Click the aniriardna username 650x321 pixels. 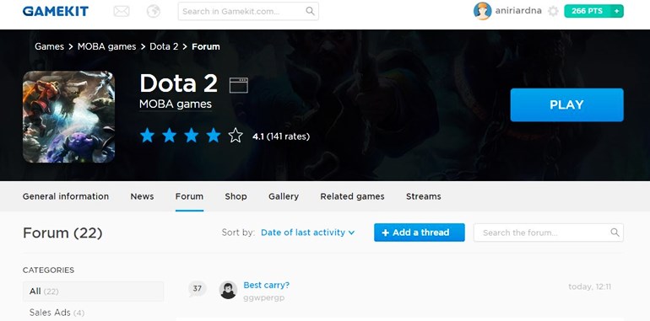[x=518, y=11]
